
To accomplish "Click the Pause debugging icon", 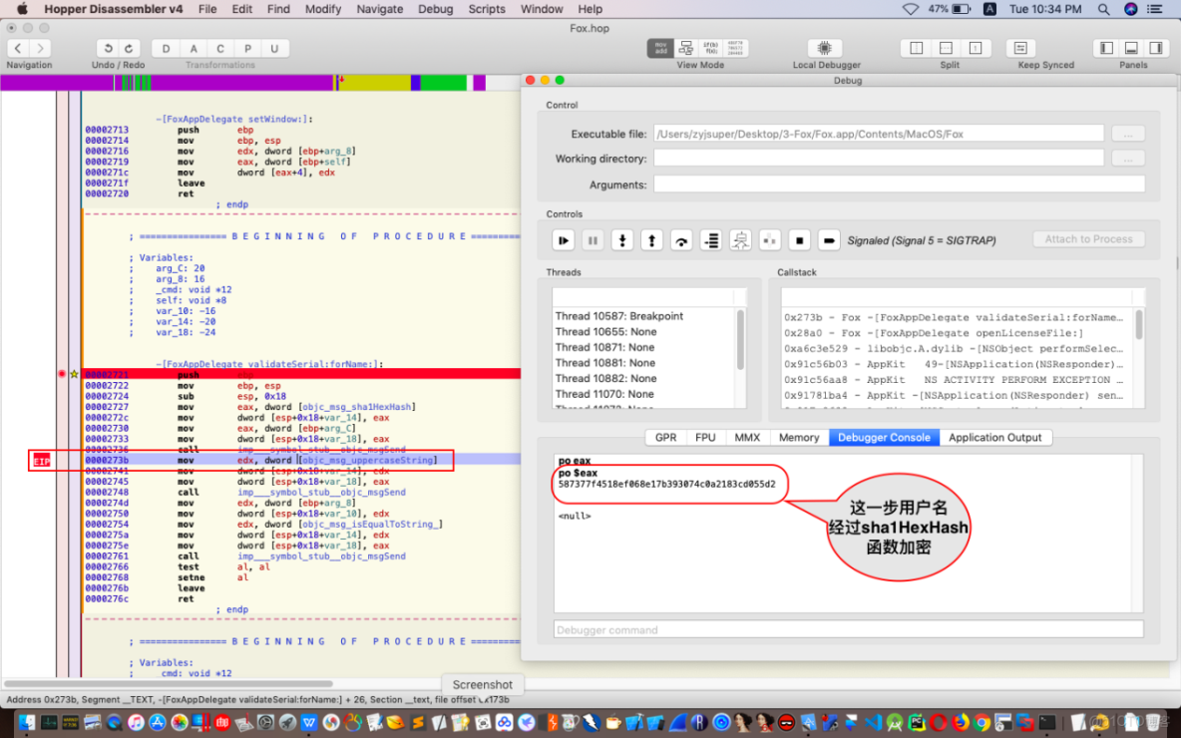I will coord(592,239).
